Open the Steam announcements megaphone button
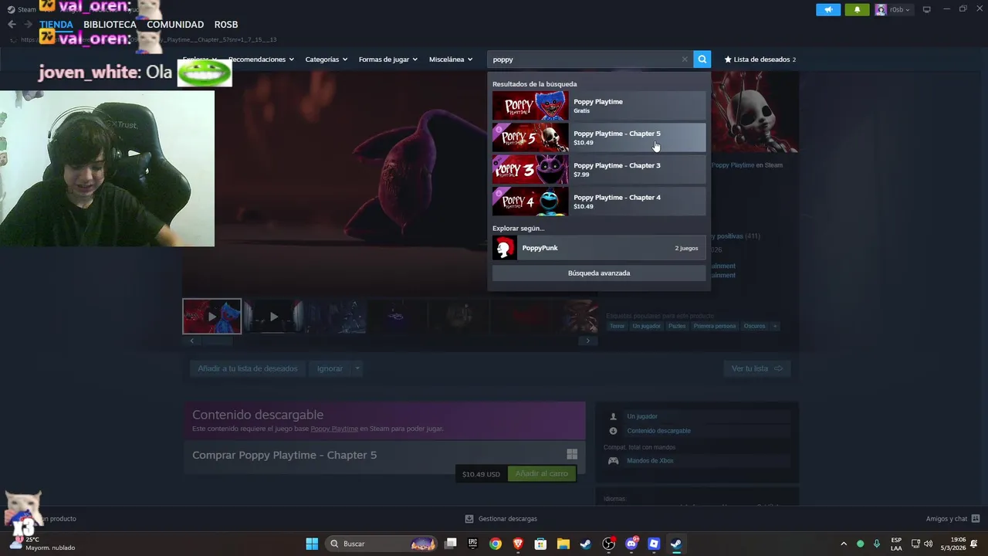The width and height of the screenshot is (988, 556). 828,9
